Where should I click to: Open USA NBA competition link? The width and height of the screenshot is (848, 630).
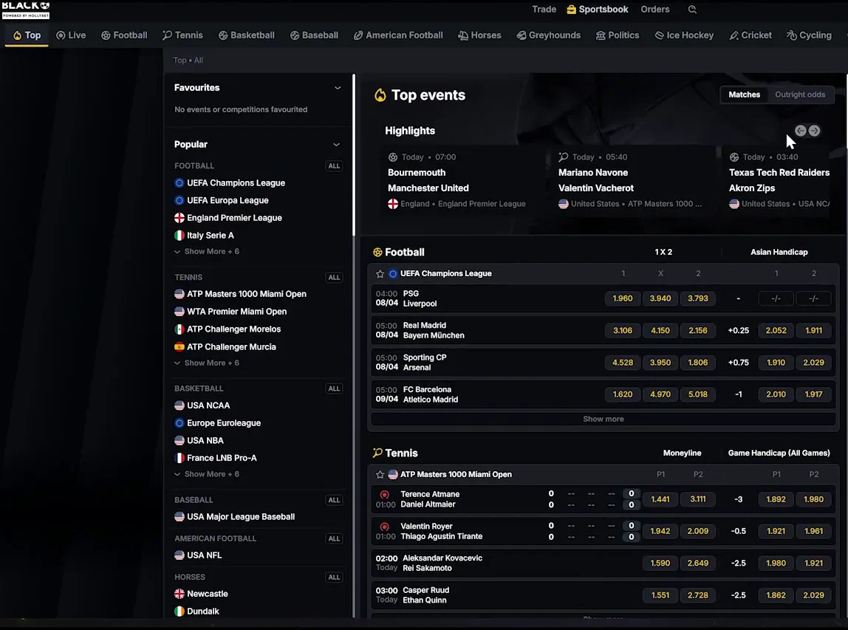[x=205, y=440]
